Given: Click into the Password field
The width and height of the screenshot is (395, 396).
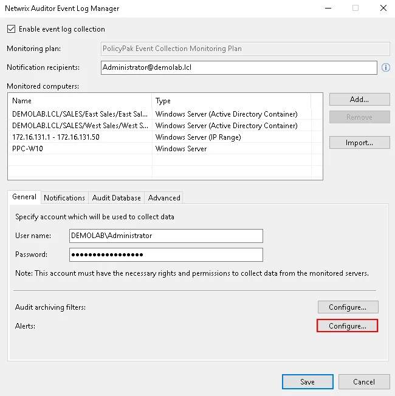Looking at the screenshot, I should pos(166,254).
